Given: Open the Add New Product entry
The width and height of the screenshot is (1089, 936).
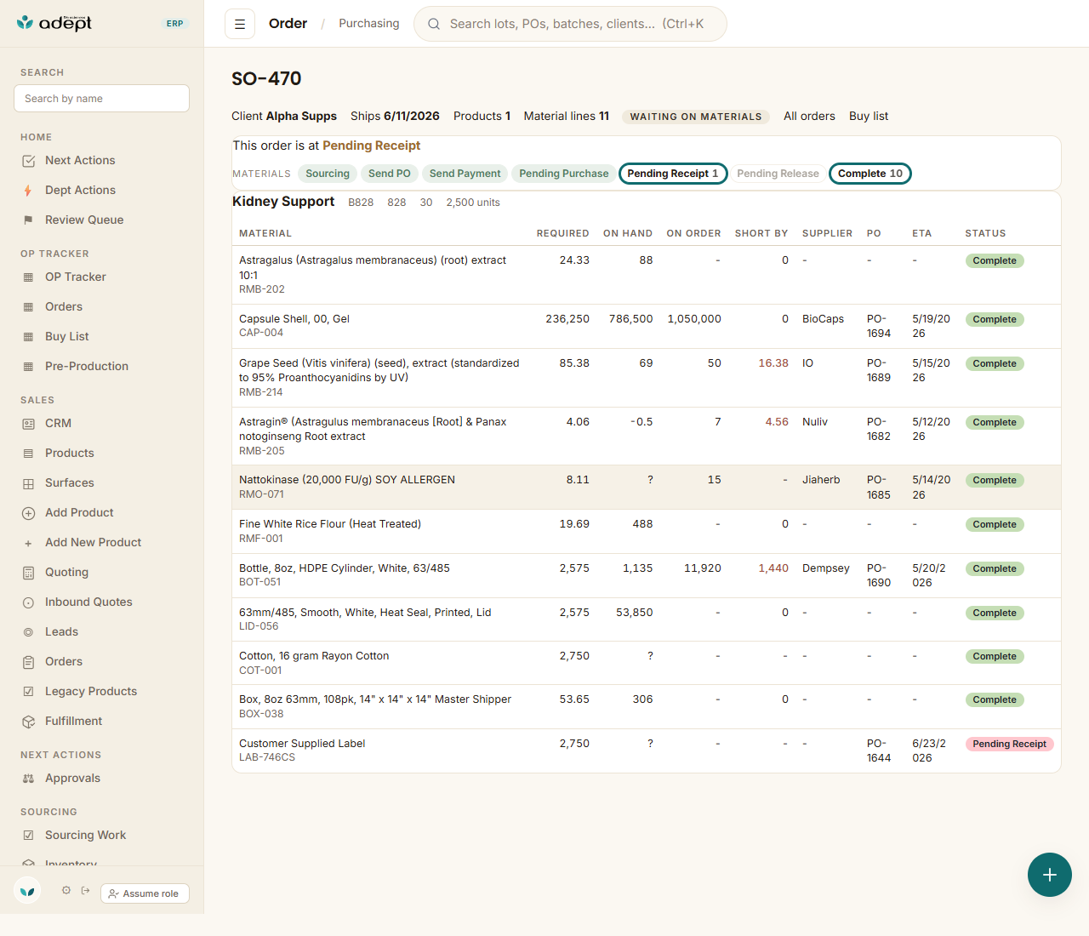Looking at the screenshot, I should pyautogui.click(x=93, y=543).
